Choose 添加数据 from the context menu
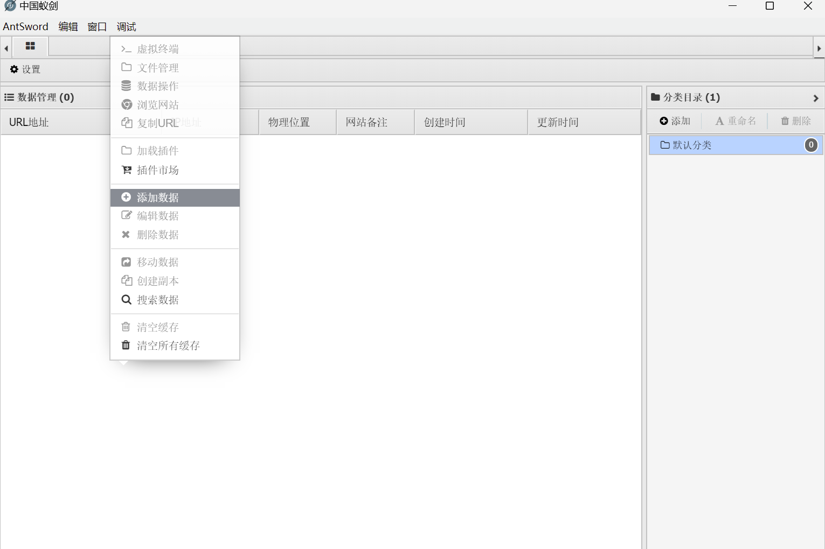The height and width of the screenshot is (549, 825). [x=175, y=198]
